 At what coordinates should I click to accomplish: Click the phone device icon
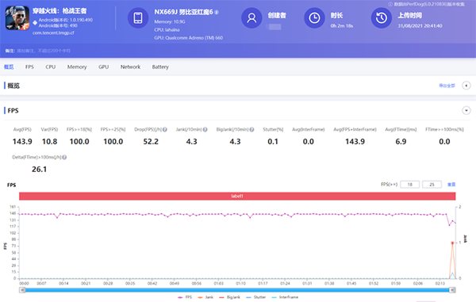[138, 18]
